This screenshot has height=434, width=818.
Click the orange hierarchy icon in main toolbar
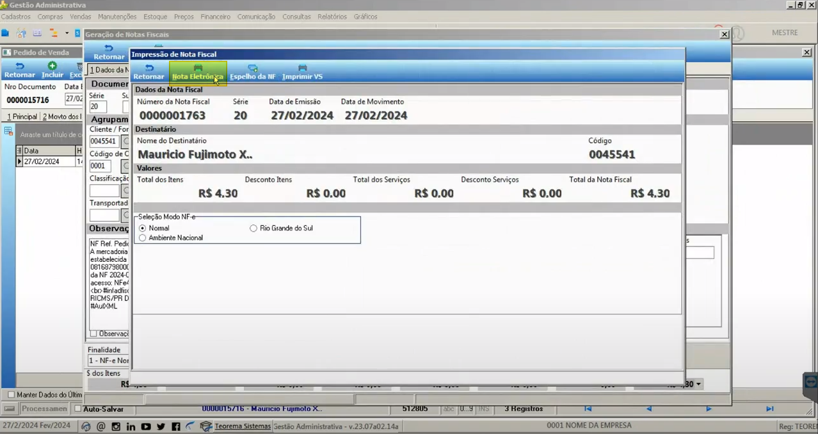[54, 33]
